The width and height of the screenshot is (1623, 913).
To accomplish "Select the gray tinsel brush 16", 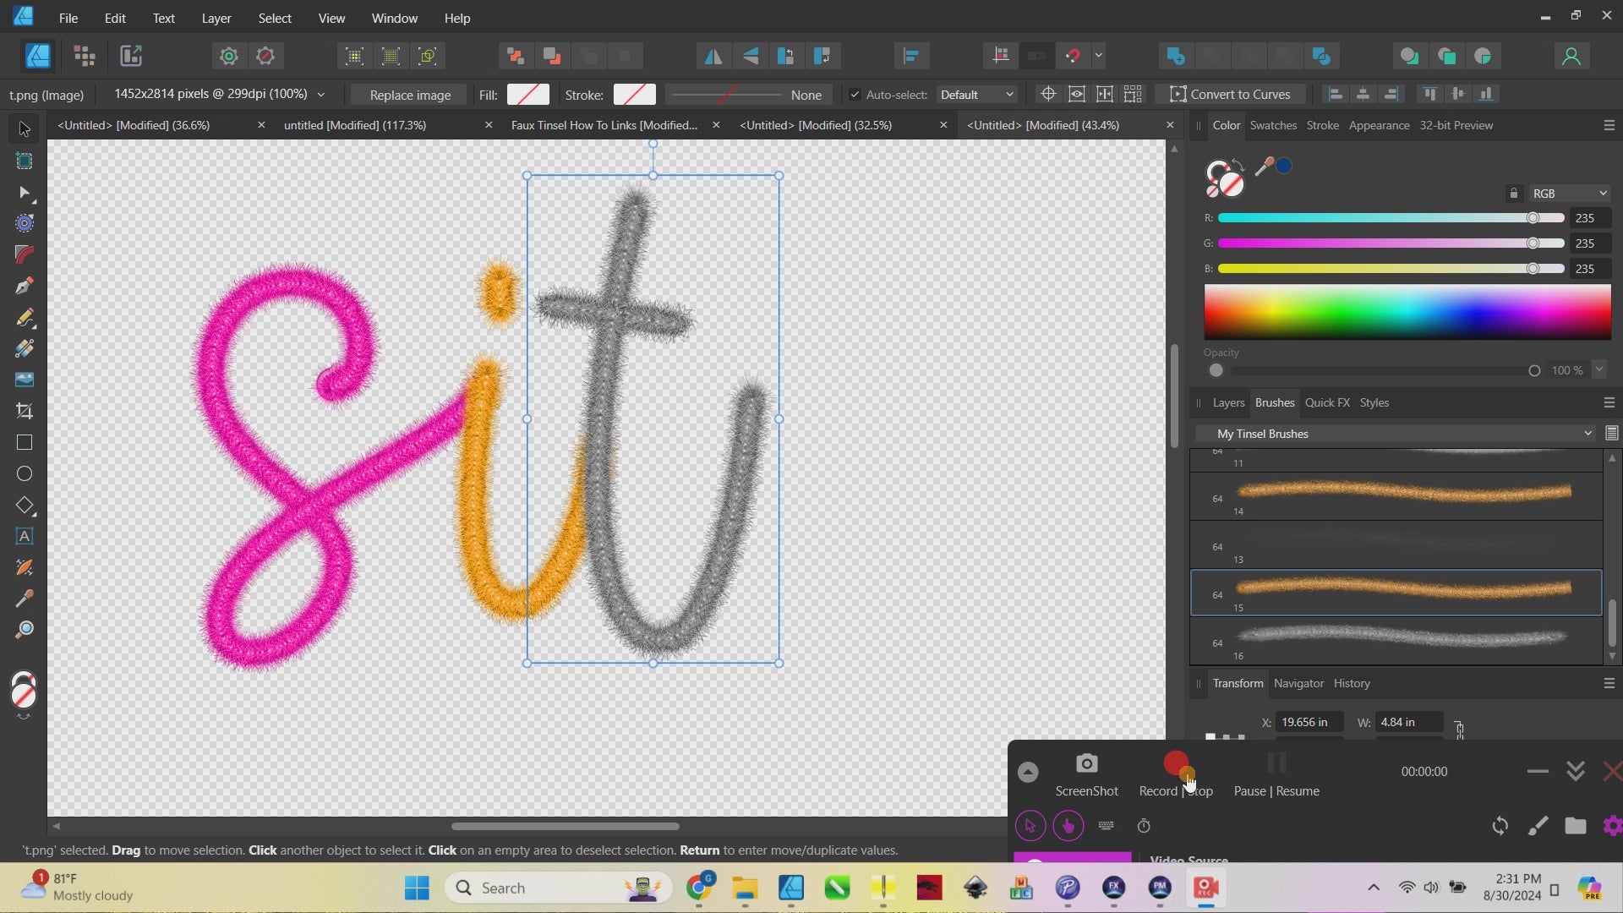I will click(x=1402, y=636).
